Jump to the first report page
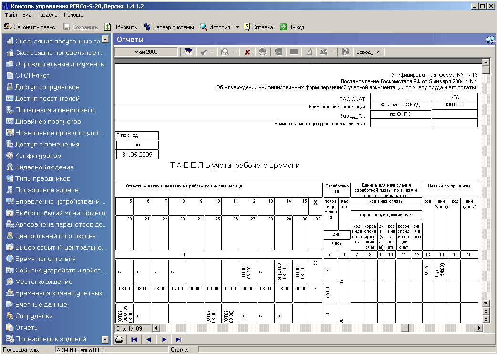The image size is (497, 354). click(x=135, y=340)
